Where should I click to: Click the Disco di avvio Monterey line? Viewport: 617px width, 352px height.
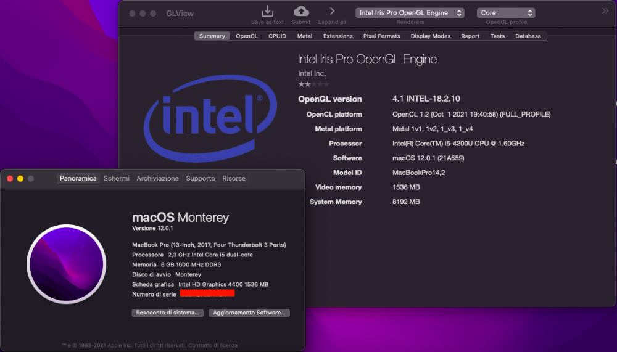[167, 274]
